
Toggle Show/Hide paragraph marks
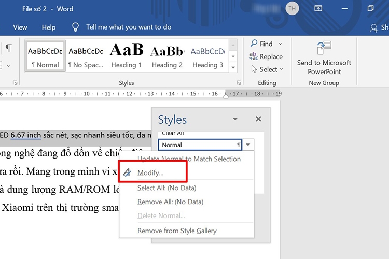(8, 48)
